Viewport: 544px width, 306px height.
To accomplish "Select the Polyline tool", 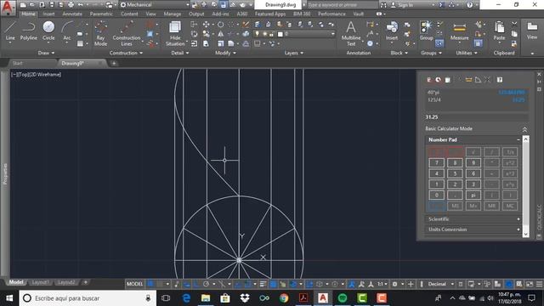I will 28,31.
